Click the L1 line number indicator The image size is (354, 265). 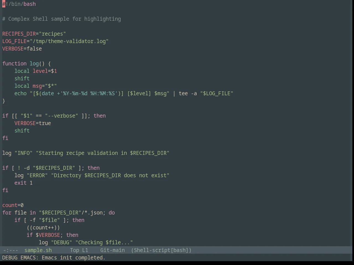pos(85,250)
